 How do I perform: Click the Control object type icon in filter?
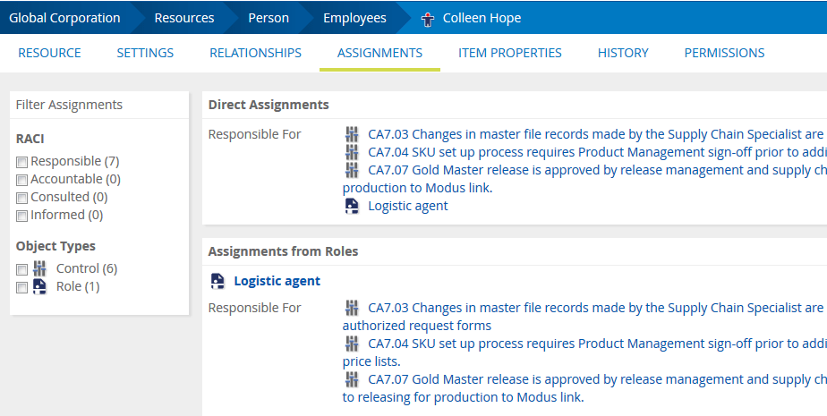click(x=39, y=268)
